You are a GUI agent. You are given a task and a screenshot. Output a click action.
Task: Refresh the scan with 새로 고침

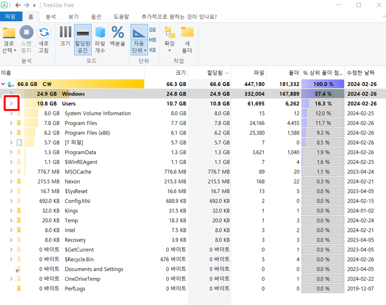[44, 40]
